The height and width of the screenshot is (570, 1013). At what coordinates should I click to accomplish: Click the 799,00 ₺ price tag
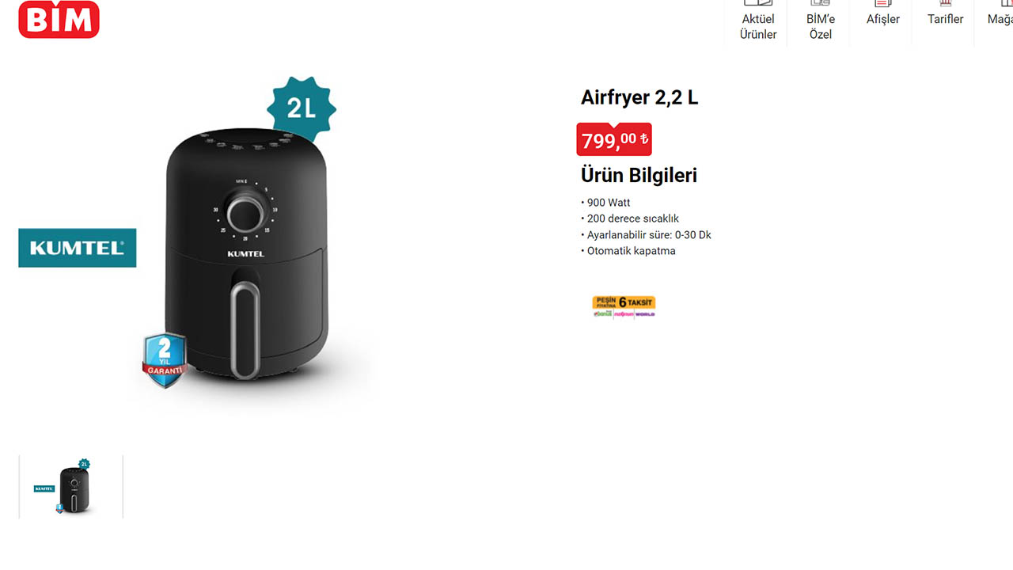click(614, 140)
